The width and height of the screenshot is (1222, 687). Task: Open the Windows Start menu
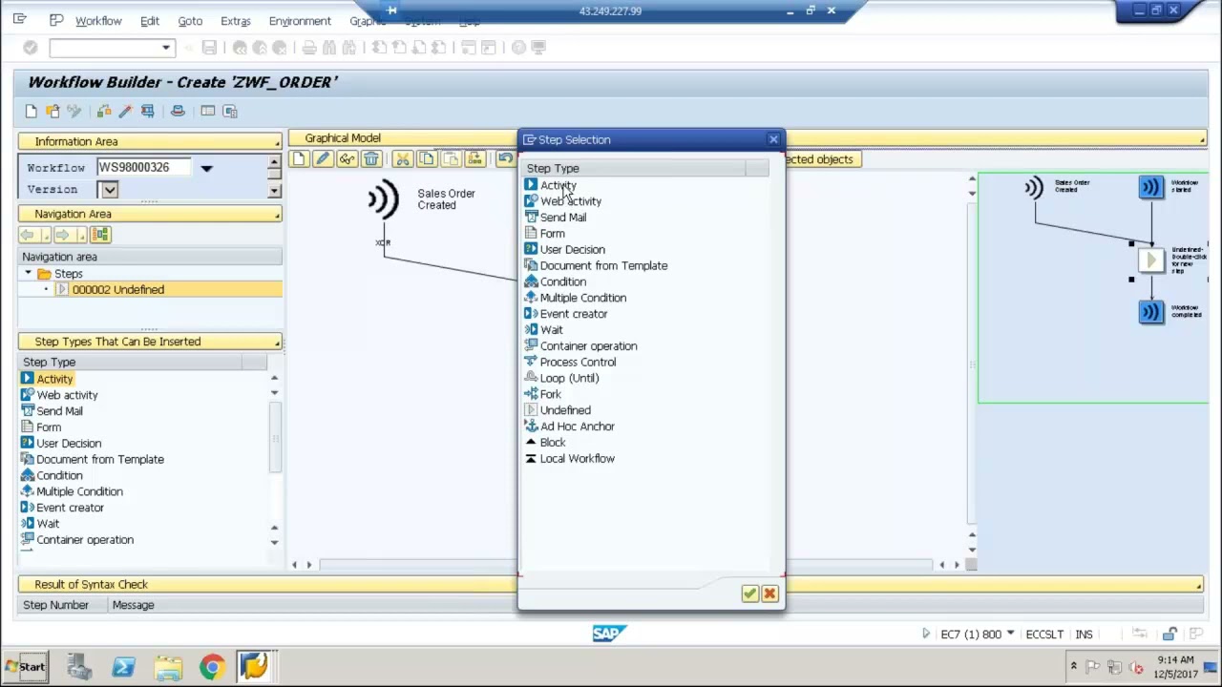coord(26,667)
